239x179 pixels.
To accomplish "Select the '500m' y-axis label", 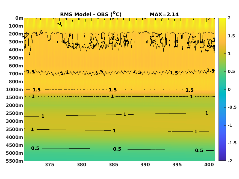I will click(x=16, y=58).
